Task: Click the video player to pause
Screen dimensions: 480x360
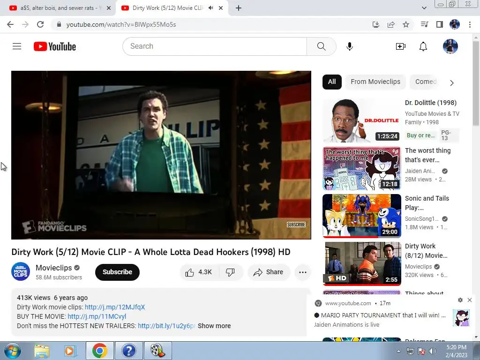Action: click(x=161, y=155)
